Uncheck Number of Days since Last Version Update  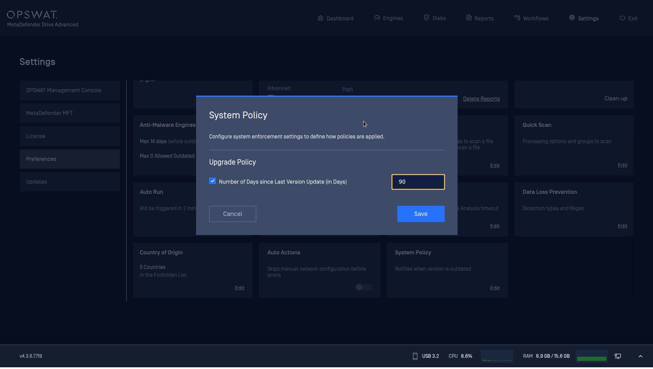coord(212,181)
